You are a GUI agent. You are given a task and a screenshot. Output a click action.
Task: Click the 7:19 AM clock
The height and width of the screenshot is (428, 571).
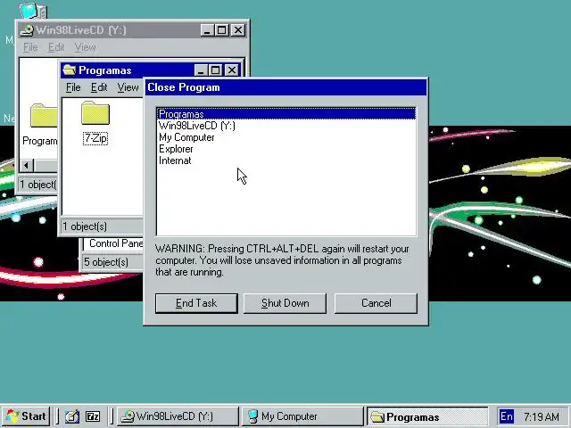tap(542, 416)
